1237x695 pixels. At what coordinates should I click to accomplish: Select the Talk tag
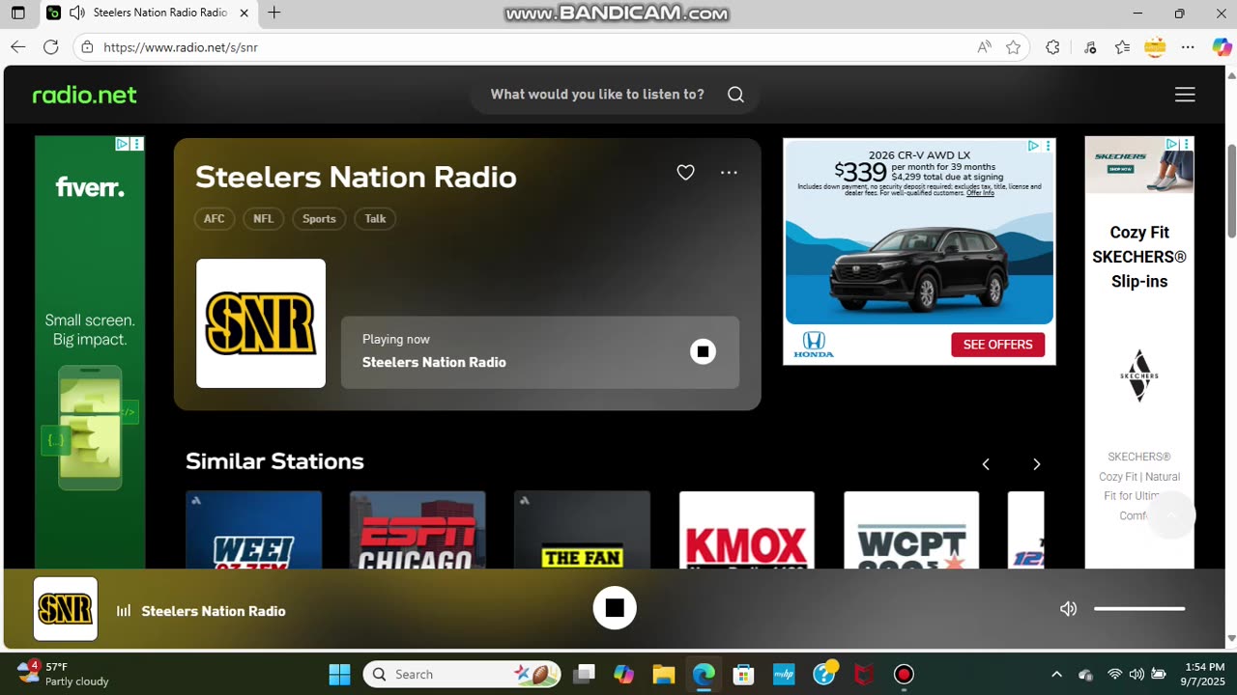[375, 219]
